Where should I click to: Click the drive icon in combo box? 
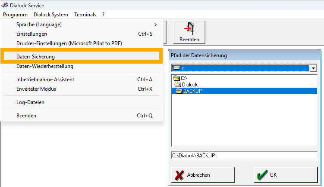tap(176, 68)
